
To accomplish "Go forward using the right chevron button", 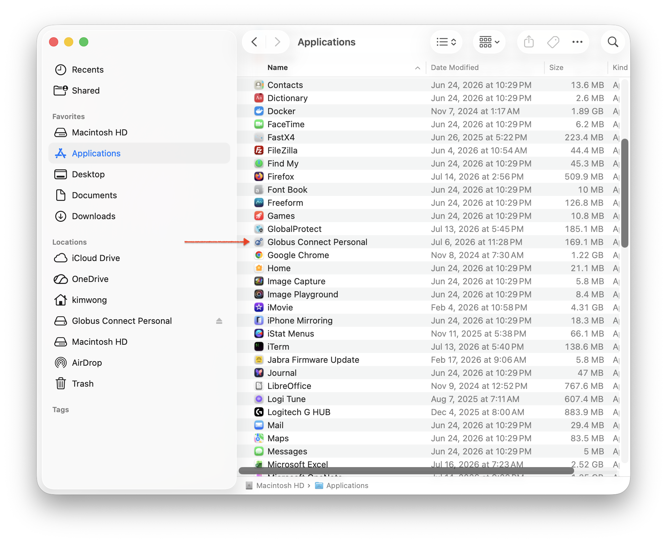I will pos(277,42).
